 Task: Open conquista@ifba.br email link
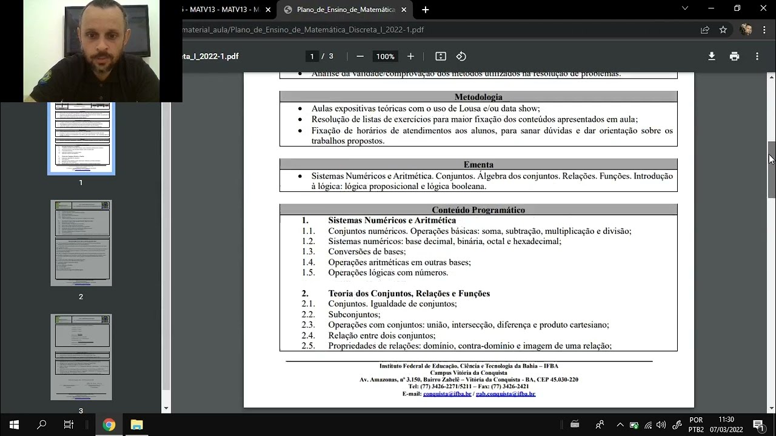[x=447, y=394]
